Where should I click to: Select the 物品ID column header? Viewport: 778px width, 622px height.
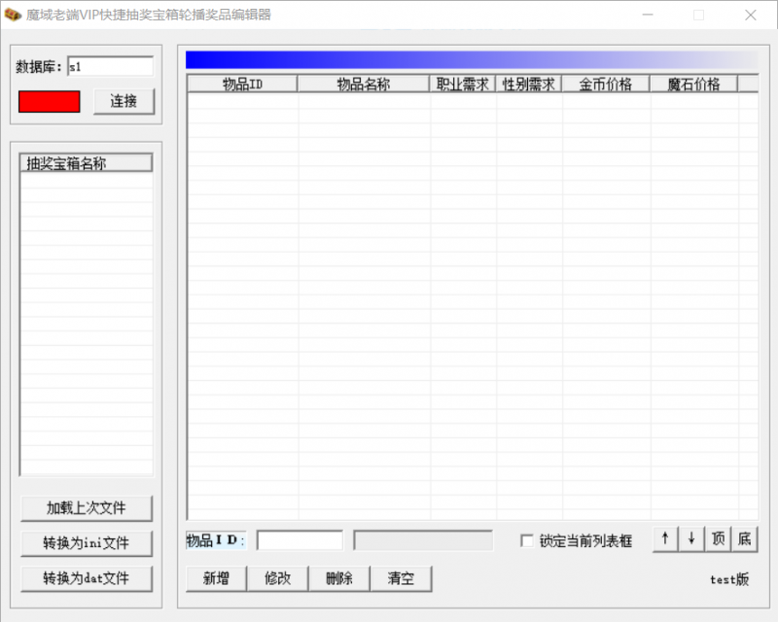point(243,84)
